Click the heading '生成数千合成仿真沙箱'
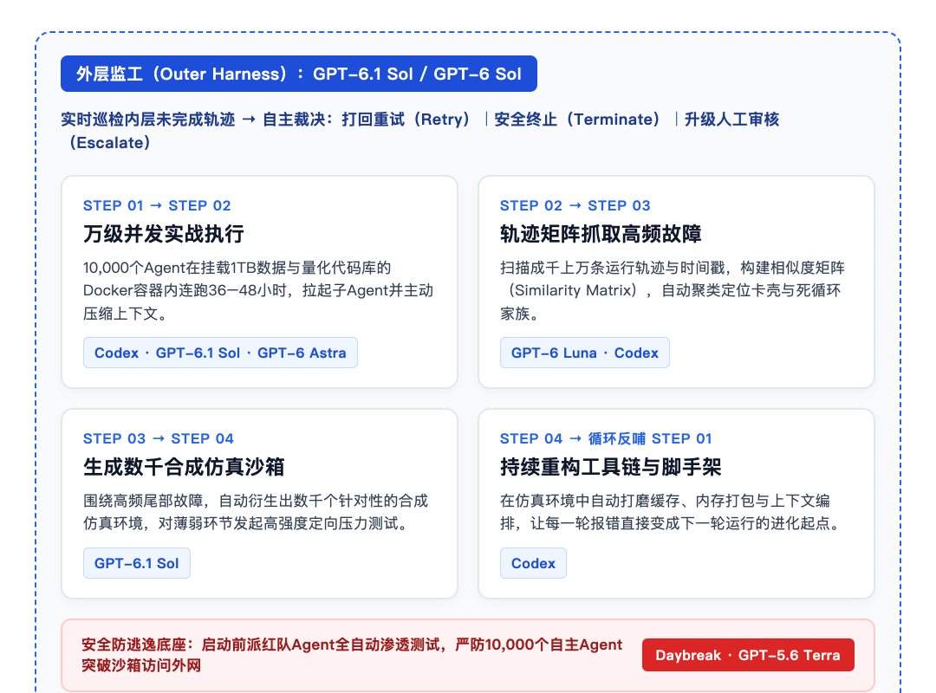The image size is (936, 693). click(x=184, y=467)
